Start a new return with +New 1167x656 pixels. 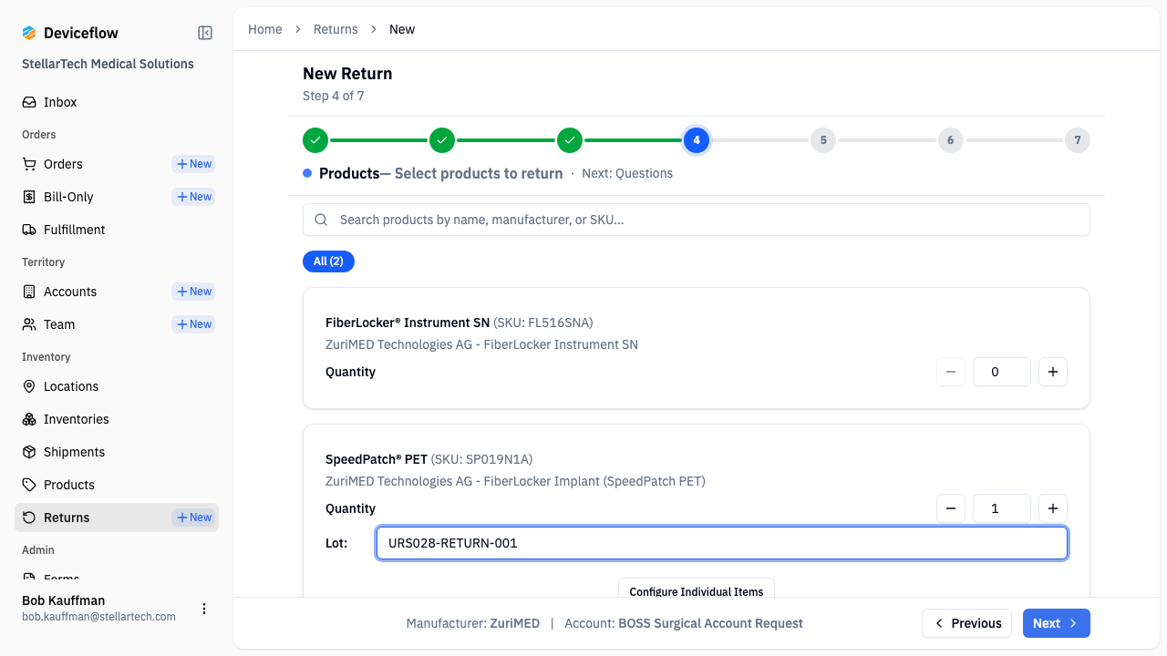coord(193,518)
